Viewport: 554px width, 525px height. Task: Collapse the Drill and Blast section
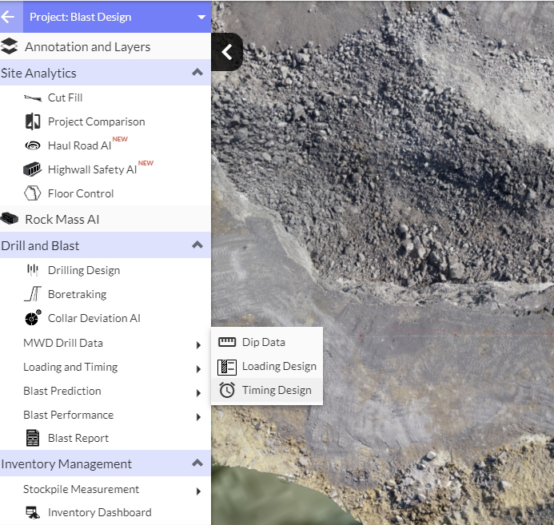pyautogui.click(x=197, y=245)
